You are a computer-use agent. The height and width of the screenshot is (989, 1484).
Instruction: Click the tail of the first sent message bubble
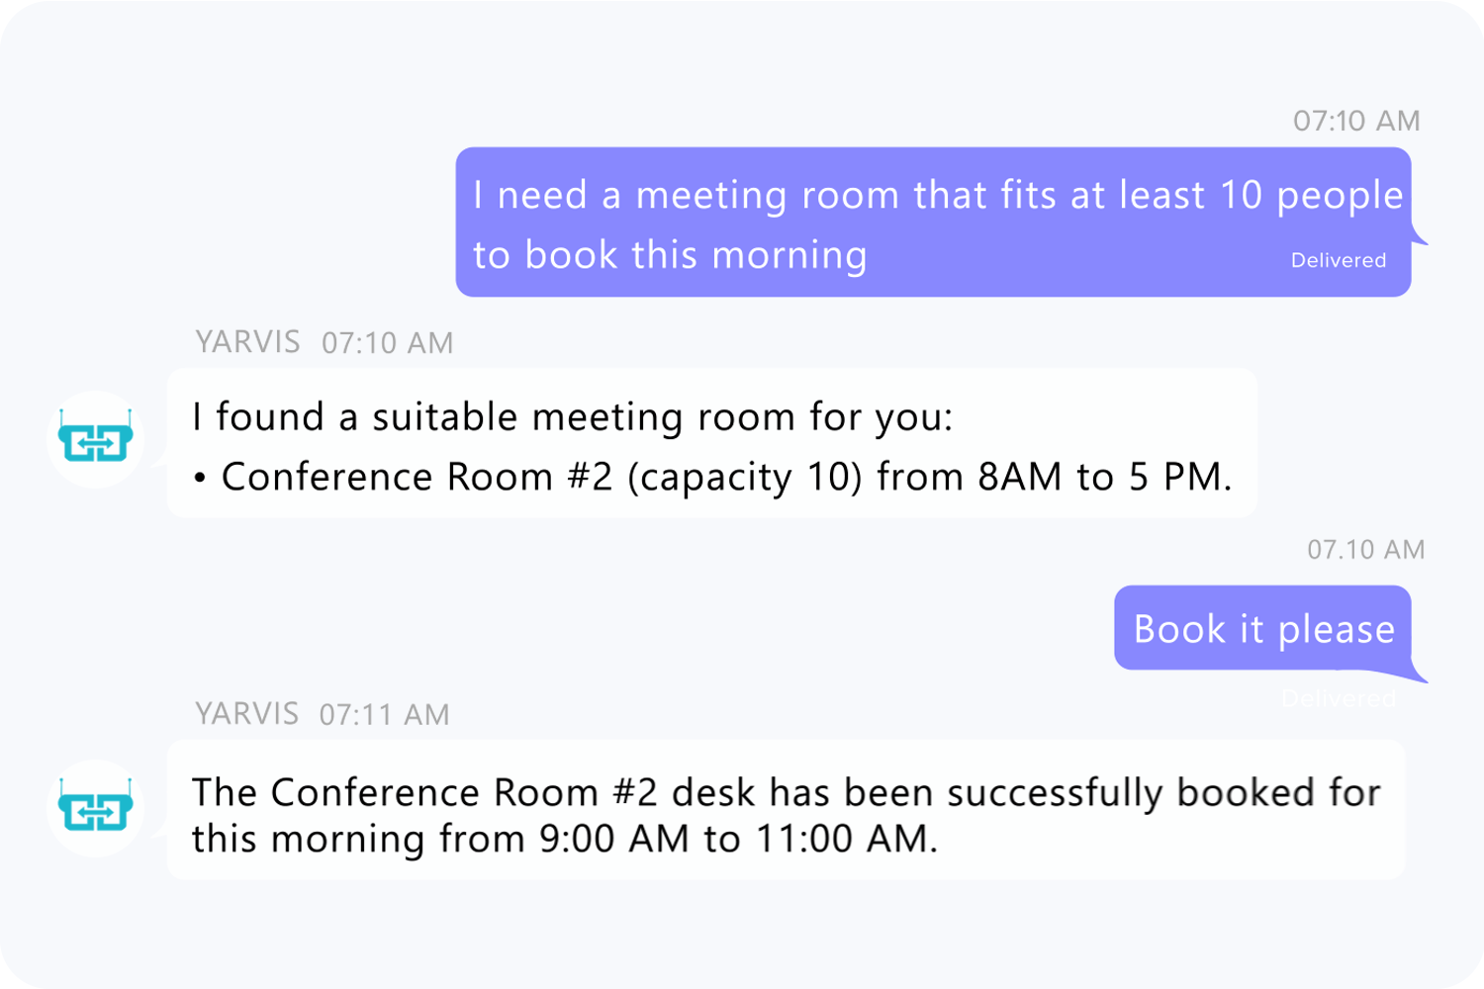click(1420, 235)
